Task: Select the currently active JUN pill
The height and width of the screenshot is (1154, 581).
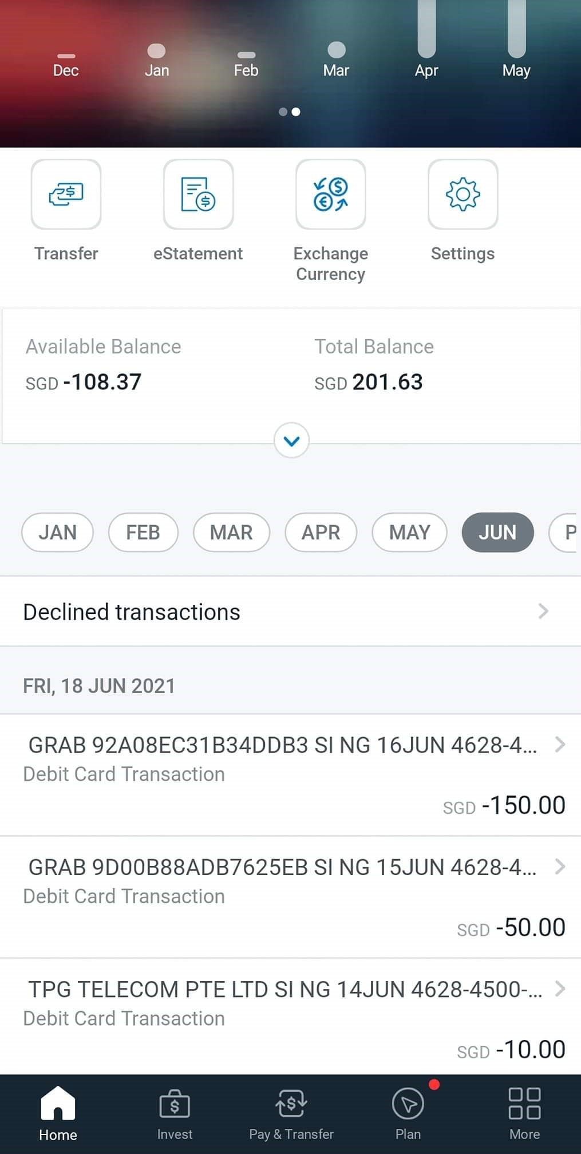Action: (x=497, y=533)
